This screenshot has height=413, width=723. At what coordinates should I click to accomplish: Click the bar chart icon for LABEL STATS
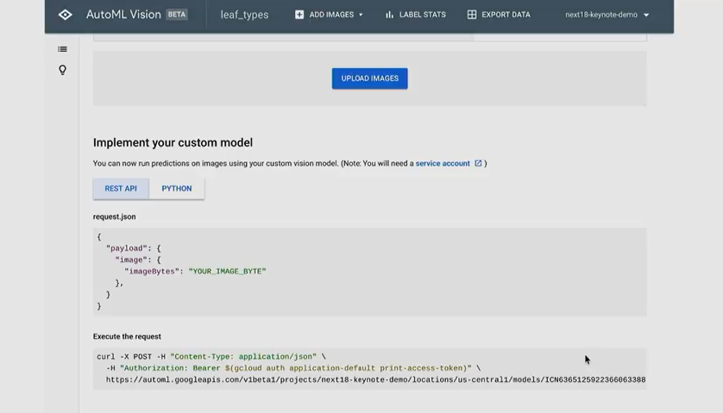pyautogui.click(x=389, y=15)
